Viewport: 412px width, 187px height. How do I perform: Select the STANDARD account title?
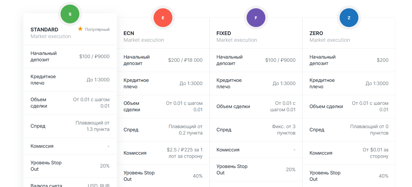pyautogui.click(x=44, y=29)
